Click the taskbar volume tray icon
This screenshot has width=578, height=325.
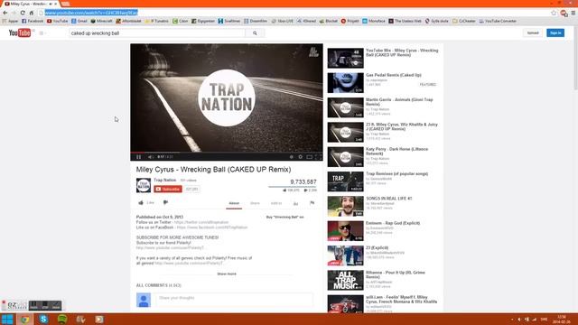(x=519, y=320)
